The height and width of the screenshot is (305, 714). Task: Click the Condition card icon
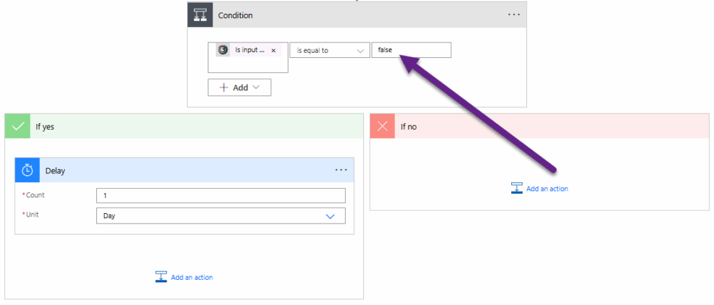point(199,15)
